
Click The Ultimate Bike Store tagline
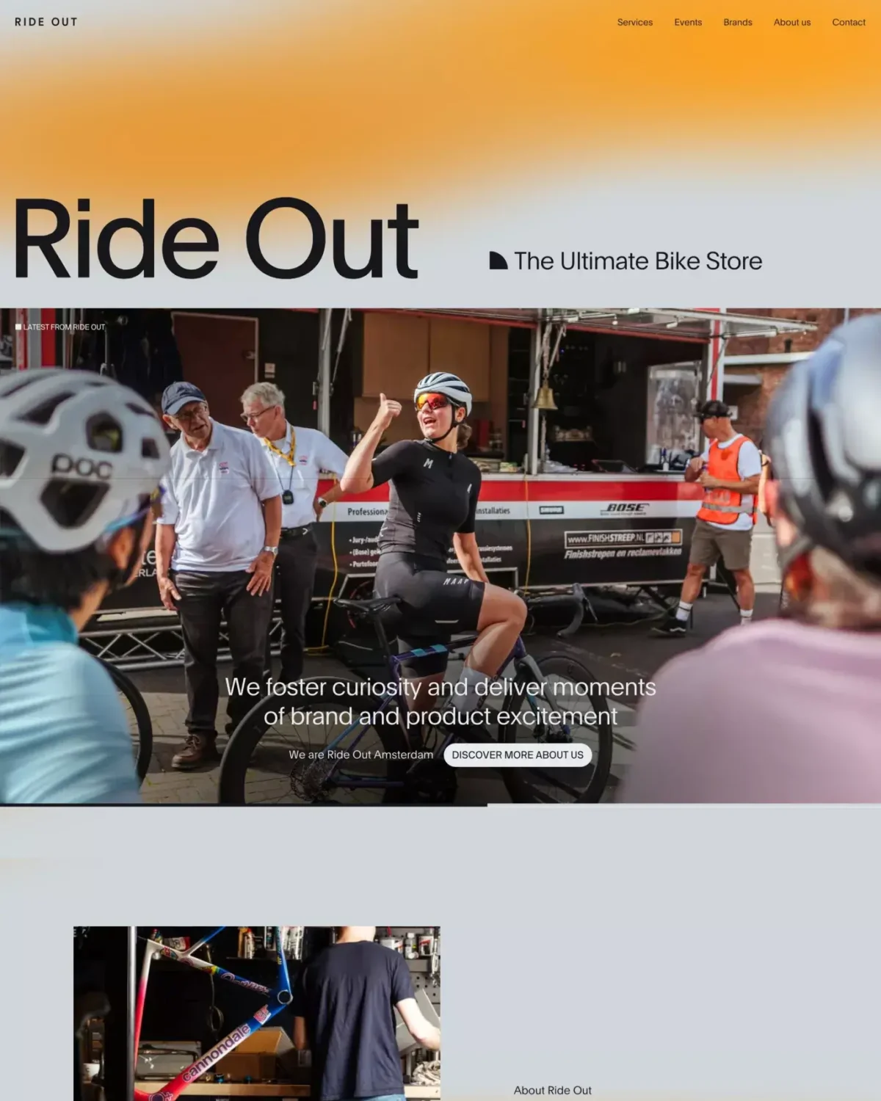coord(638,261)
